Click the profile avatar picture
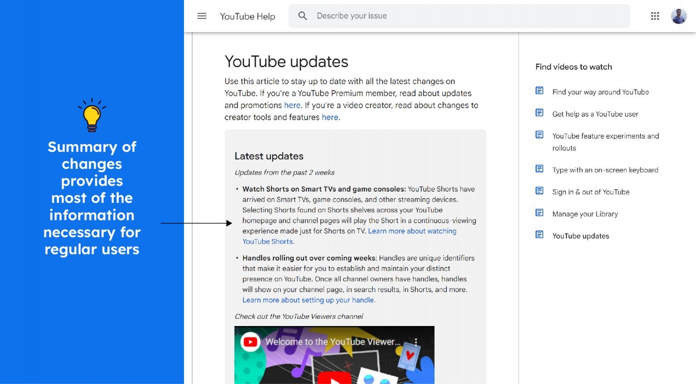The image size is (696, 384). point(678,16)
